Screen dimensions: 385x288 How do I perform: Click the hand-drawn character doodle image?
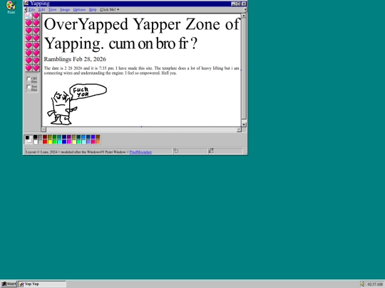click(x=77, y=104)
